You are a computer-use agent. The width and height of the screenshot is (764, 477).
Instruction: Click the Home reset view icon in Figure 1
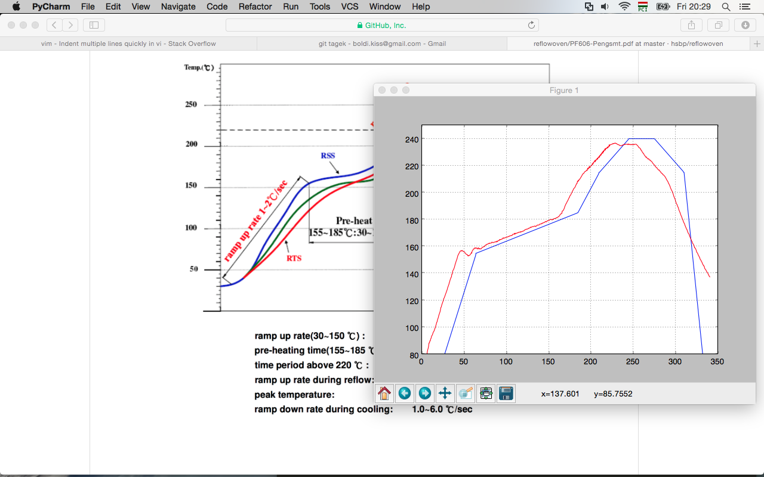coord(384,394)
